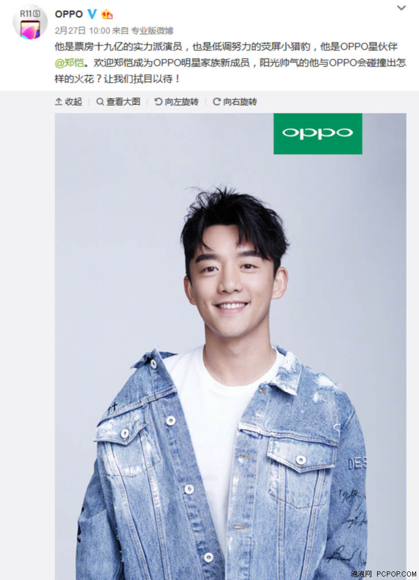This screenshot has height=580, width=419.
Task: Click the magnifier icon beside 查看大图
Action: click(100, 102)
